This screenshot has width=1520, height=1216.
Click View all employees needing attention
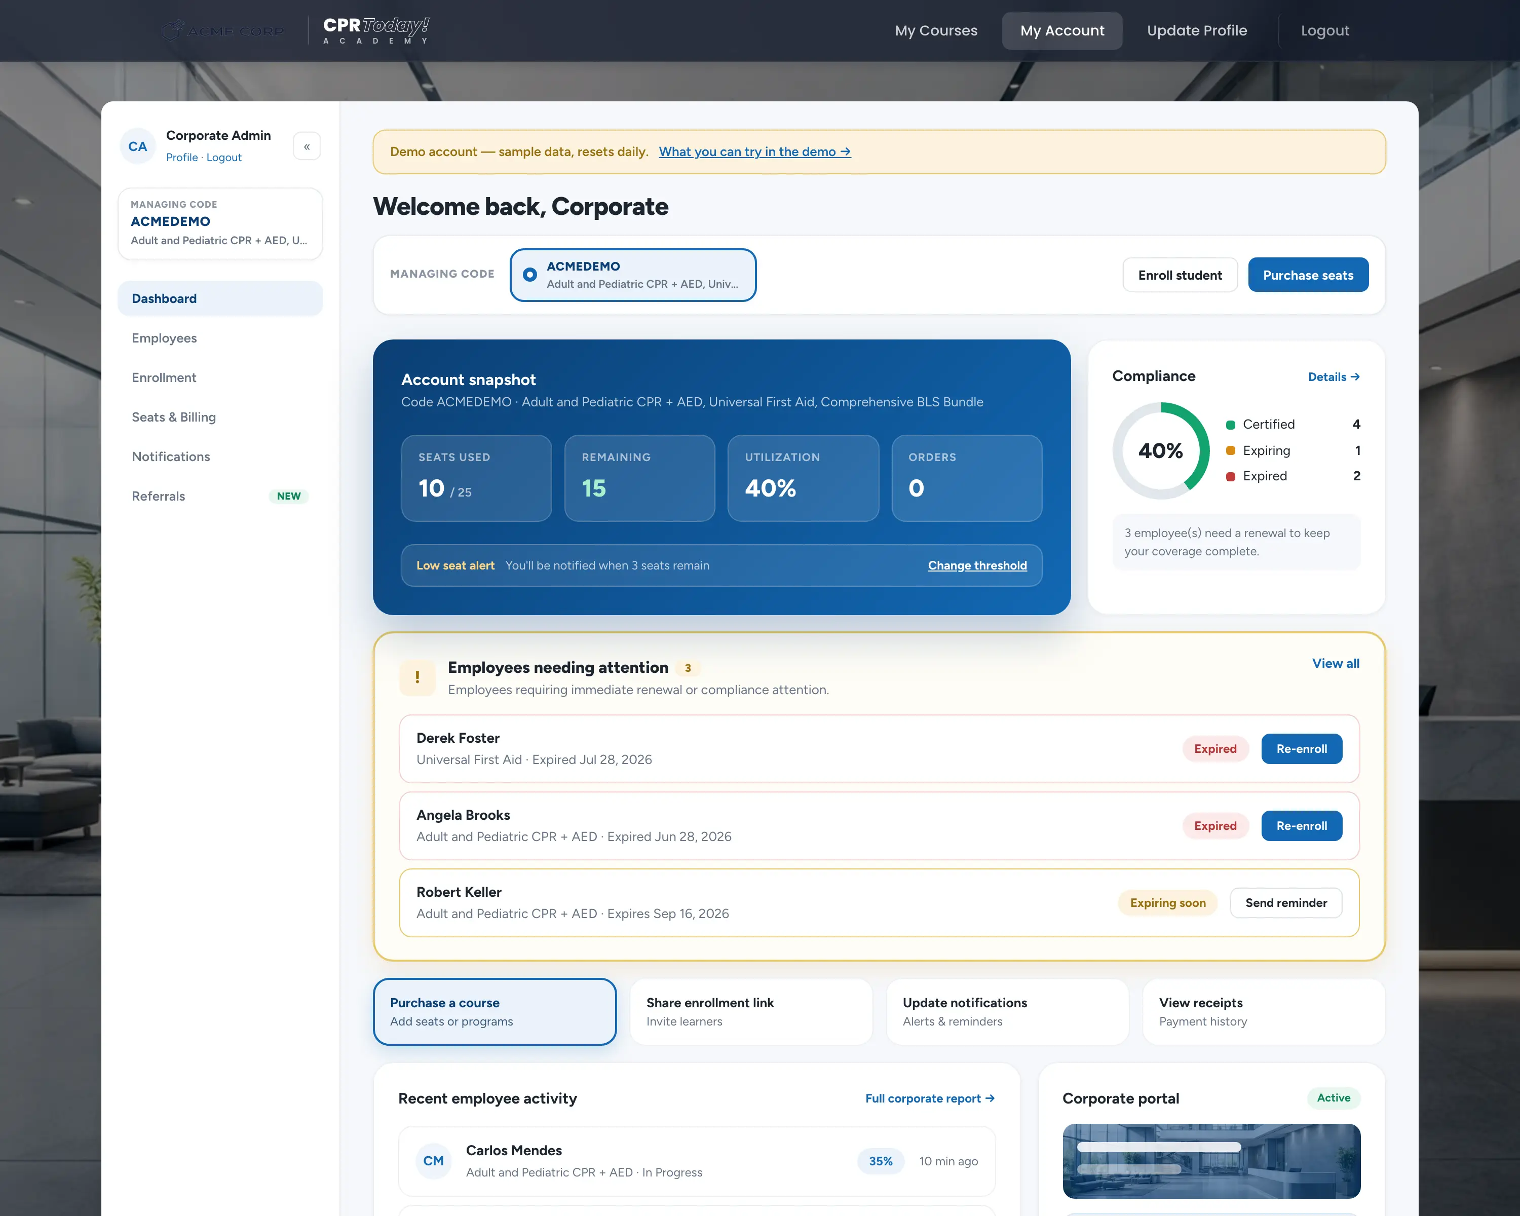click(1335, 663)
